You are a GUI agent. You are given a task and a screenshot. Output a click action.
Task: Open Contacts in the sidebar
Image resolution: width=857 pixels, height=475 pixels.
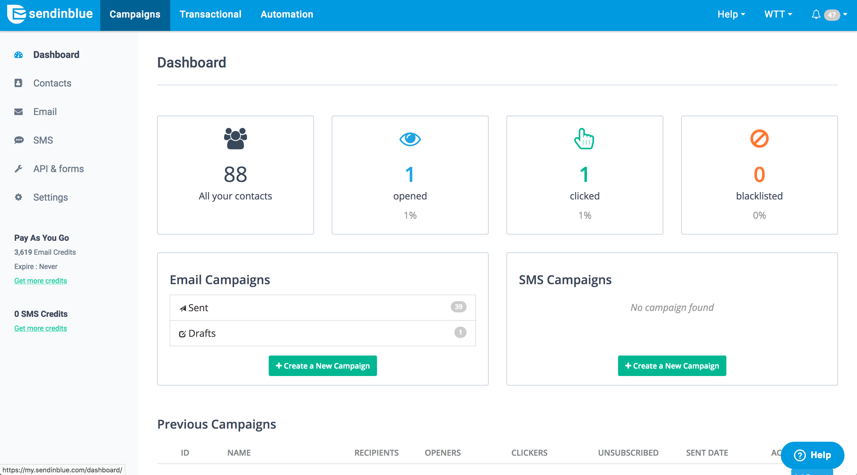tap(52, 83)
